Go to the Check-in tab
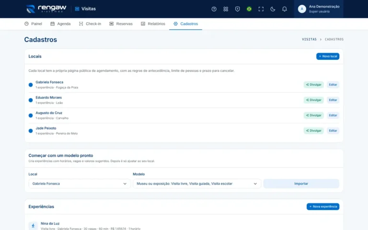The height and width of the screenshot is (230, 368). pos(90,23)
